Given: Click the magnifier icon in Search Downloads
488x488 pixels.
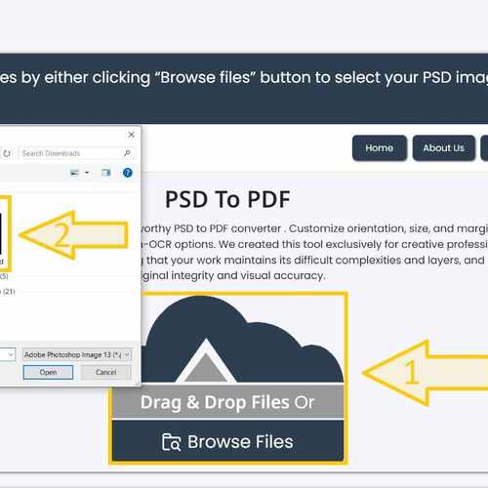Looking at the screenshot, I should pos(127,153).
